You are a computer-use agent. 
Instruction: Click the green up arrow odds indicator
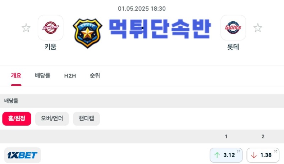coord(217,155)
